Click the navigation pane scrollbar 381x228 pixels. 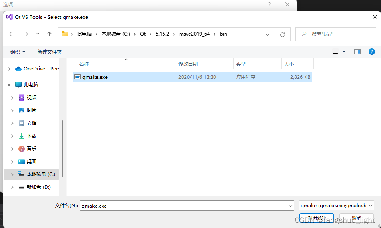[62, 149]
